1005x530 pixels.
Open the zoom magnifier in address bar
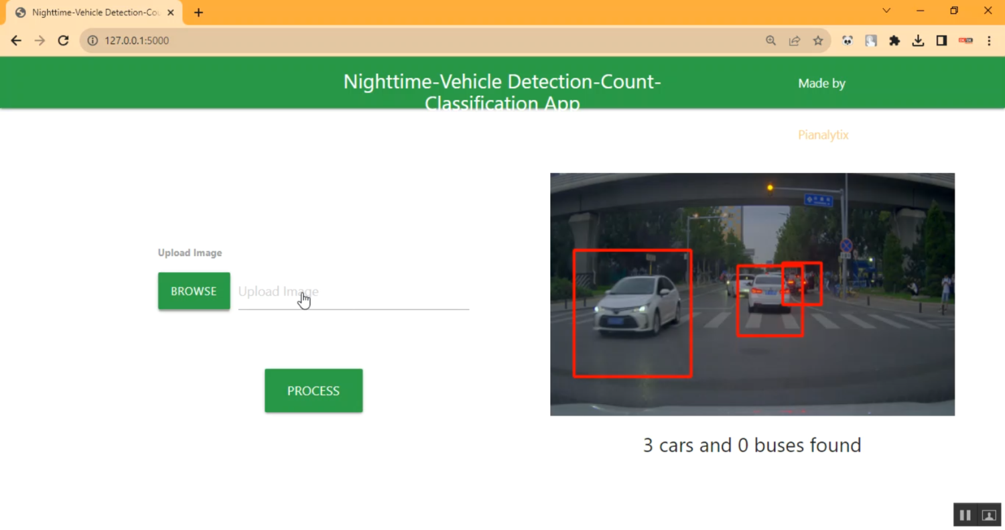[x=770, y=40]
